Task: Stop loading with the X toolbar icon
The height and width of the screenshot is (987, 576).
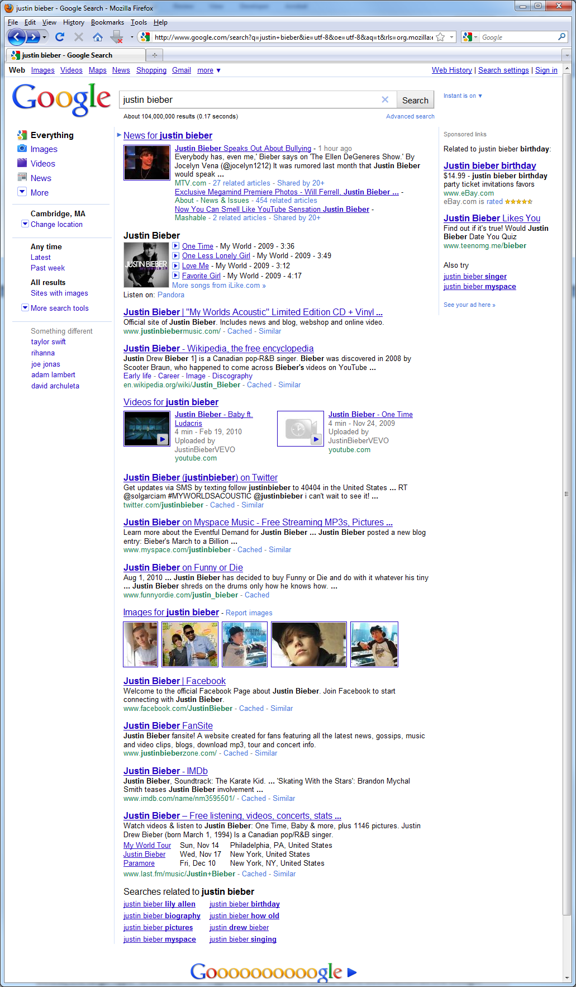Action: (x=79, y=37)
